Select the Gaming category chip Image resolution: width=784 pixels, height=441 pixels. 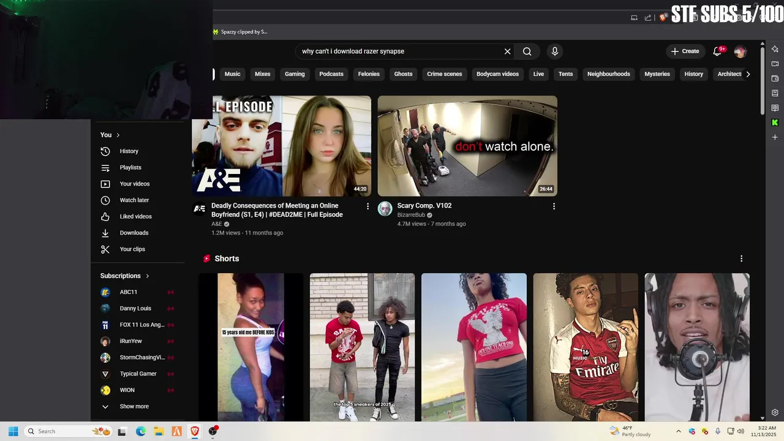click(x=295, y=74)
